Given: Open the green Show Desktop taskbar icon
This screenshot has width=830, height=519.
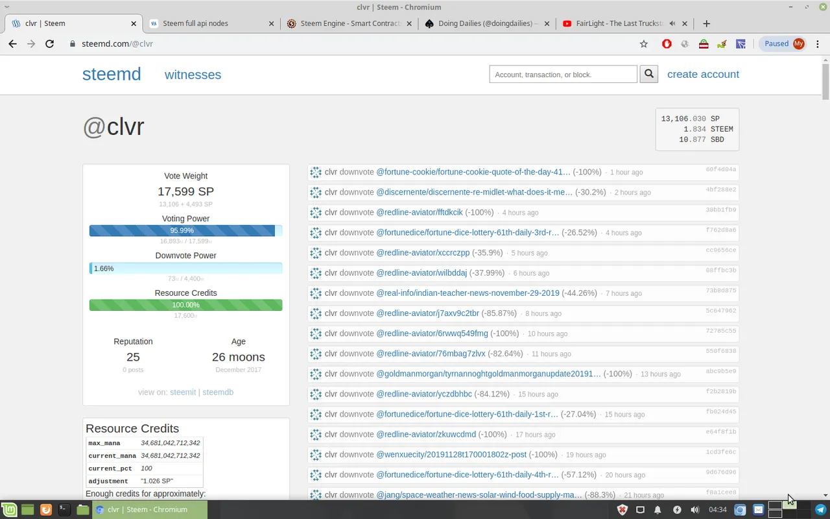Looking at the screenshot, I should (27, 510).
